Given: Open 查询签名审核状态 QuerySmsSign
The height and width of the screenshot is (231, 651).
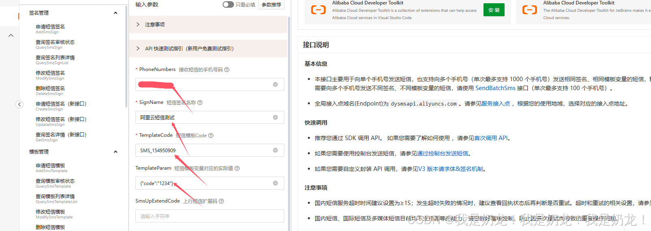Looking at the screenshot, I should (55, 44).
